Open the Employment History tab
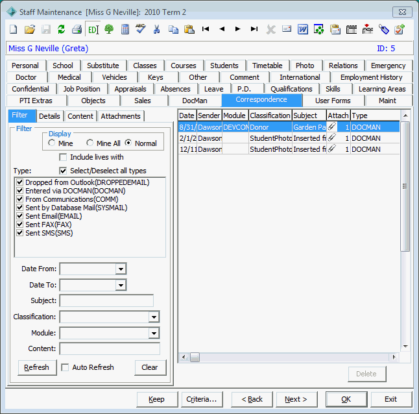 372,77
